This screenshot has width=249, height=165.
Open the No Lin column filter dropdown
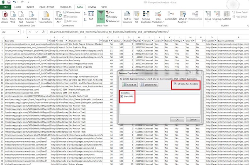(173, 41)
